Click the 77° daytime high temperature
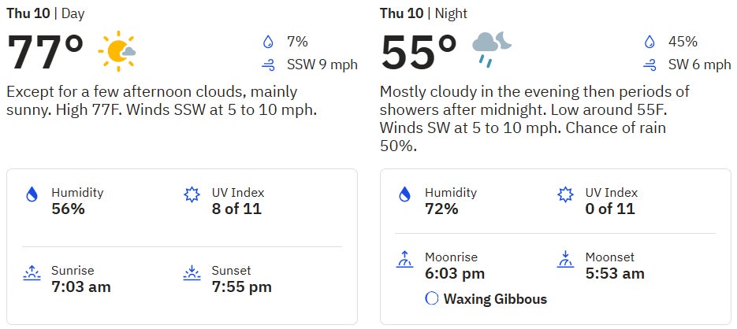The width and height of the screenshot is (737, 329). click(46, 54)
